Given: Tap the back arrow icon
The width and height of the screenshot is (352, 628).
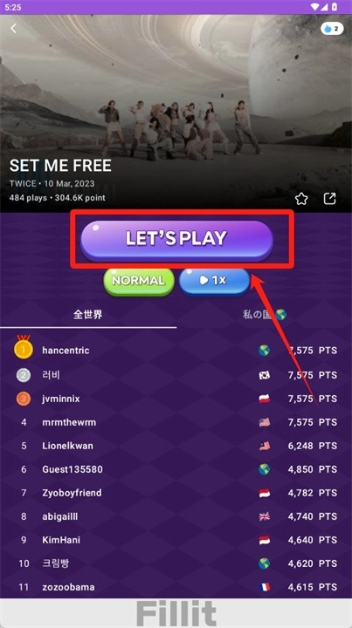Looking at the screenshot, I should point(14,29).
